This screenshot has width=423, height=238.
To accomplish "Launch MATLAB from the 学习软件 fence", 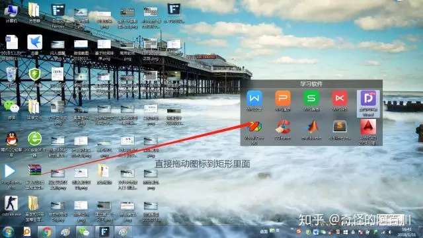I will pos(312,127).
